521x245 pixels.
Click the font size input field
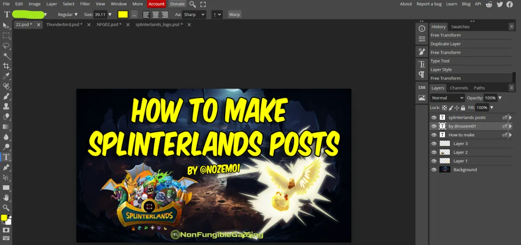(x=100, y=15)
